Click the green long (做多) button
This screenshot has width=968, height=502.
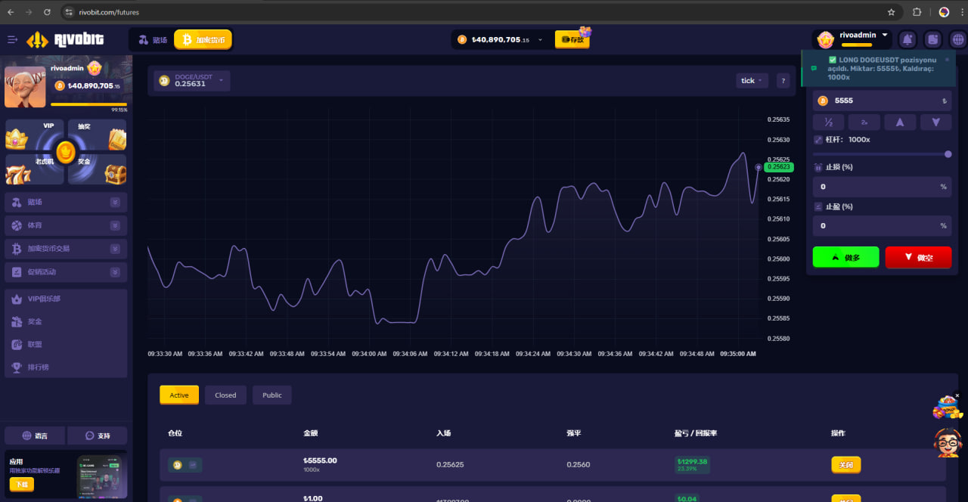pos(845,257)
